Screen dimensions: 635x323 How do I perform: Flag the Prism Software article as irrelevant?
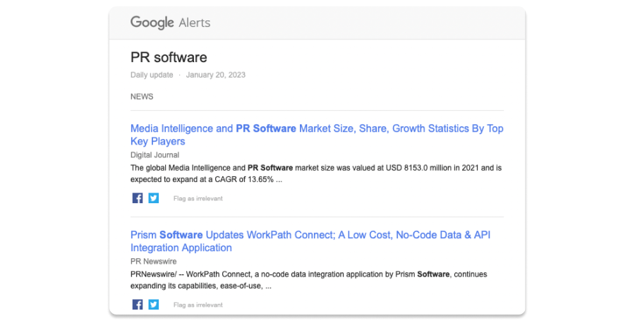pyautogui.click(x=198, y=305)
